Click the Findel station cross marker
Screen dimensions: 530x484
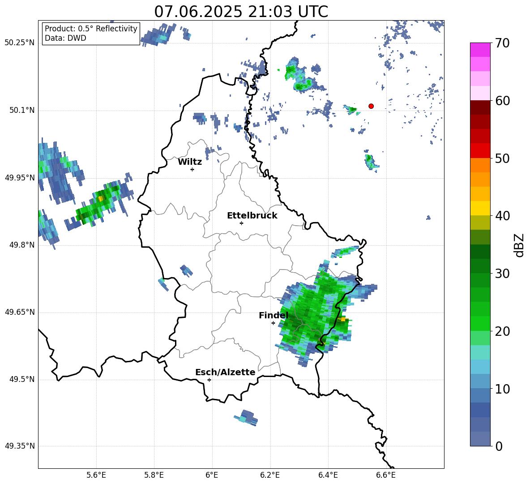tap(273, 323)
